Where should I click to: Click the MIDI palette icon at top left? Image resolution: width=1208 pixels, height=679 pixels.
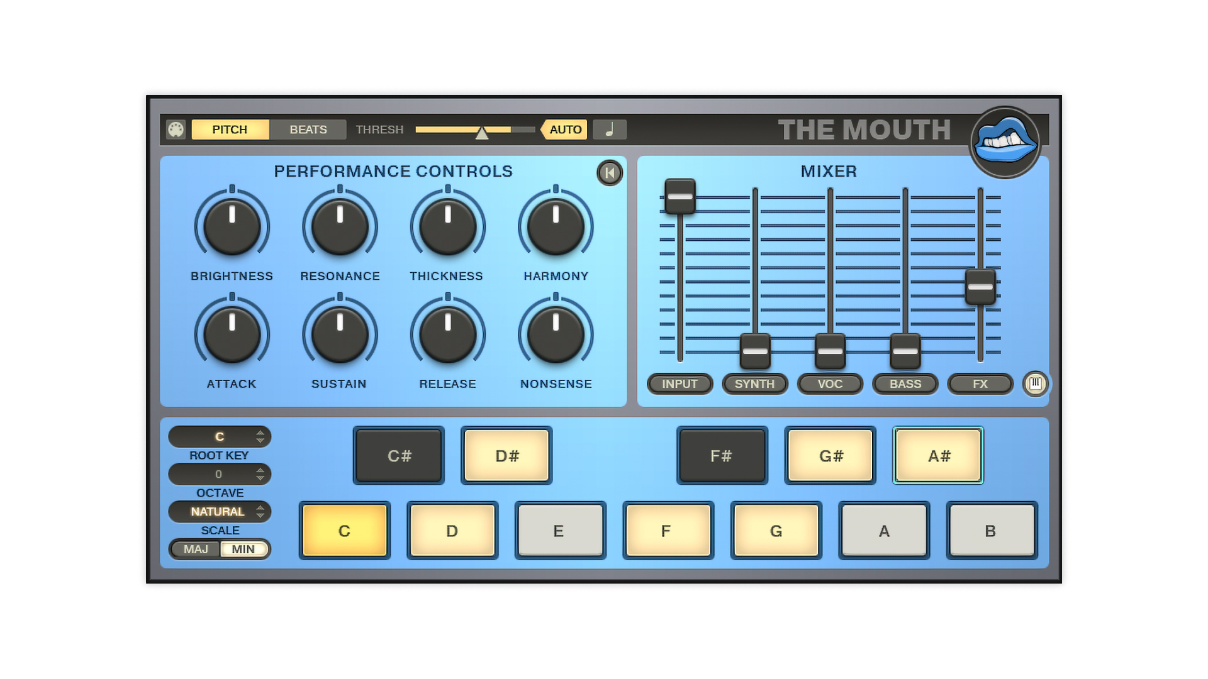tap(176, 130)
